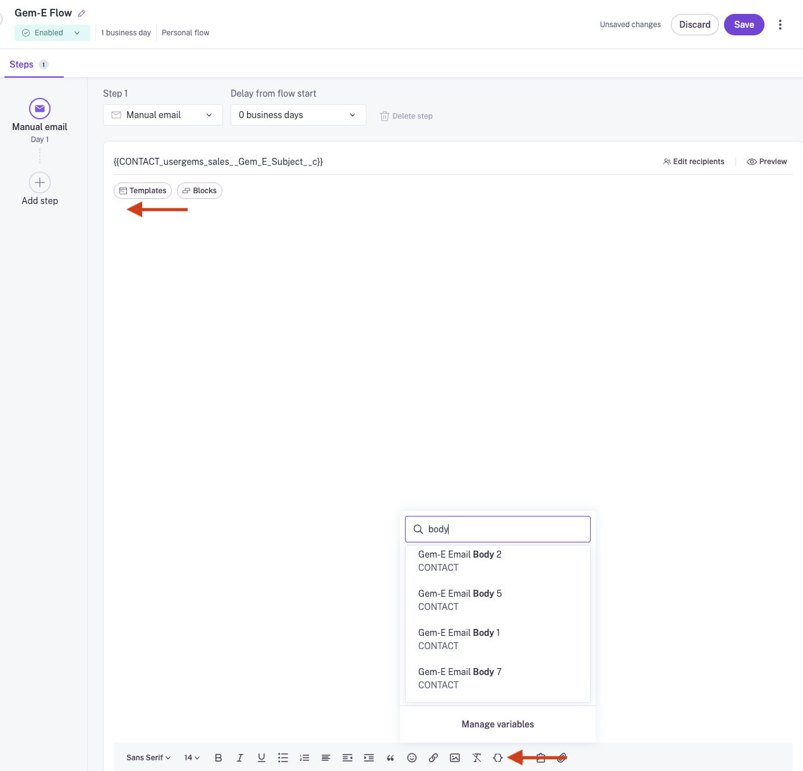
Task: Open the Manual email step type dropdown
Action: (163, 115)
